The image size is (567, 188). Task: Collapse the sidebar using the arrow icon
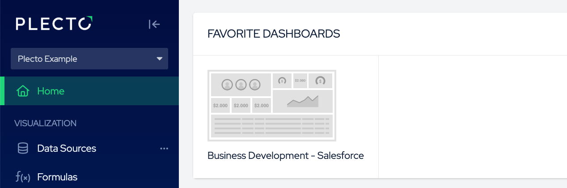pos(154,24)
